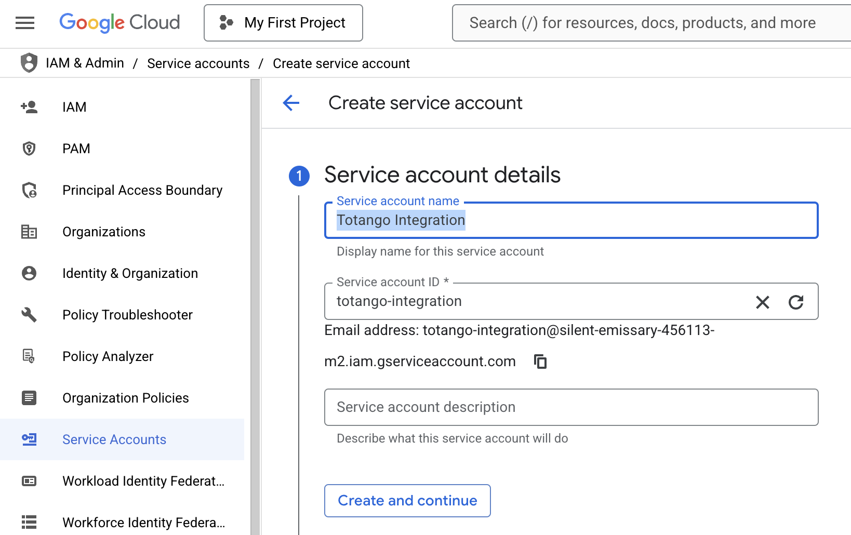The image size is (851, 535).
Task: Click the Workforce Identity Federation list icon
Action: coord(29,522)
